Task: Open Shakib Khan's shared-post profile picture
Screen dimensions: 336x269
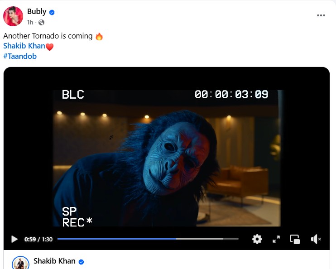Action: [20, 263]
